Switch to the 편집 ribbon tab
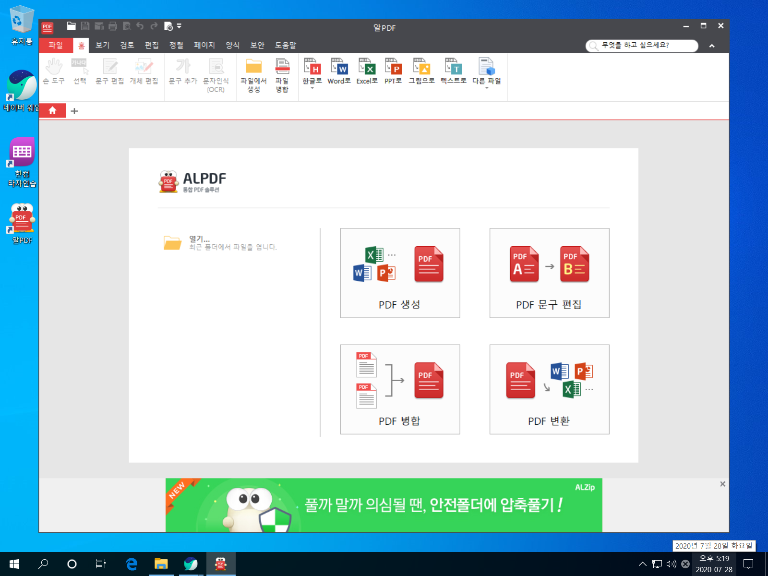The width and height of the screenshot is (768, 576). 152,45
